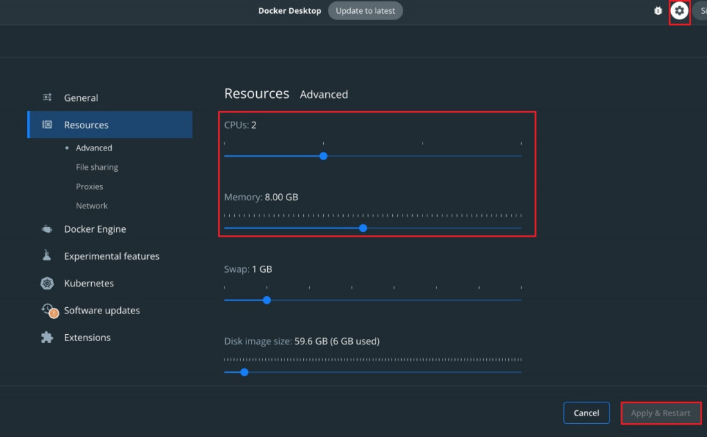707x437 pixels.
Task: Click the 'Memory: 8.00 GB' label
Action: [x=261, y=197]
